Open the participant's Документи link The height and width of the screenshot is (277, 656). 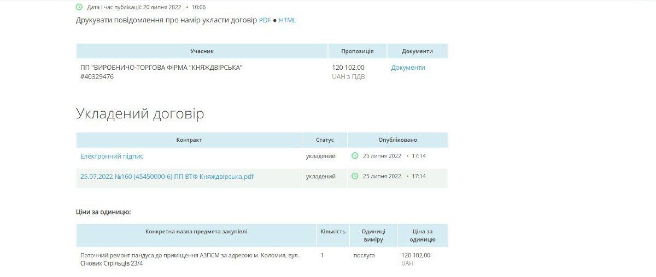(x=408, y=68)
